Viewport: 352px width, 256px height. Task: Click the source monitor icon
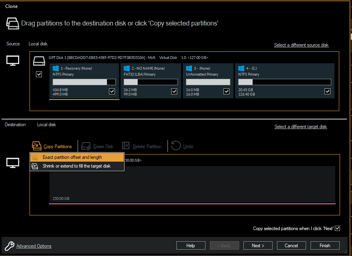tap(12, 61)
